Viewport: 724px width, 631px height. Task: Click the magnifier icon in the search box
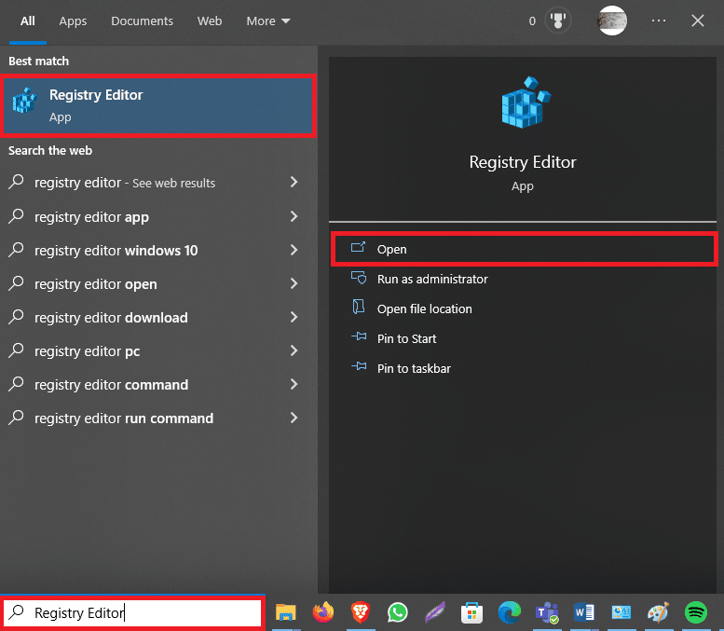click(17, 611)
